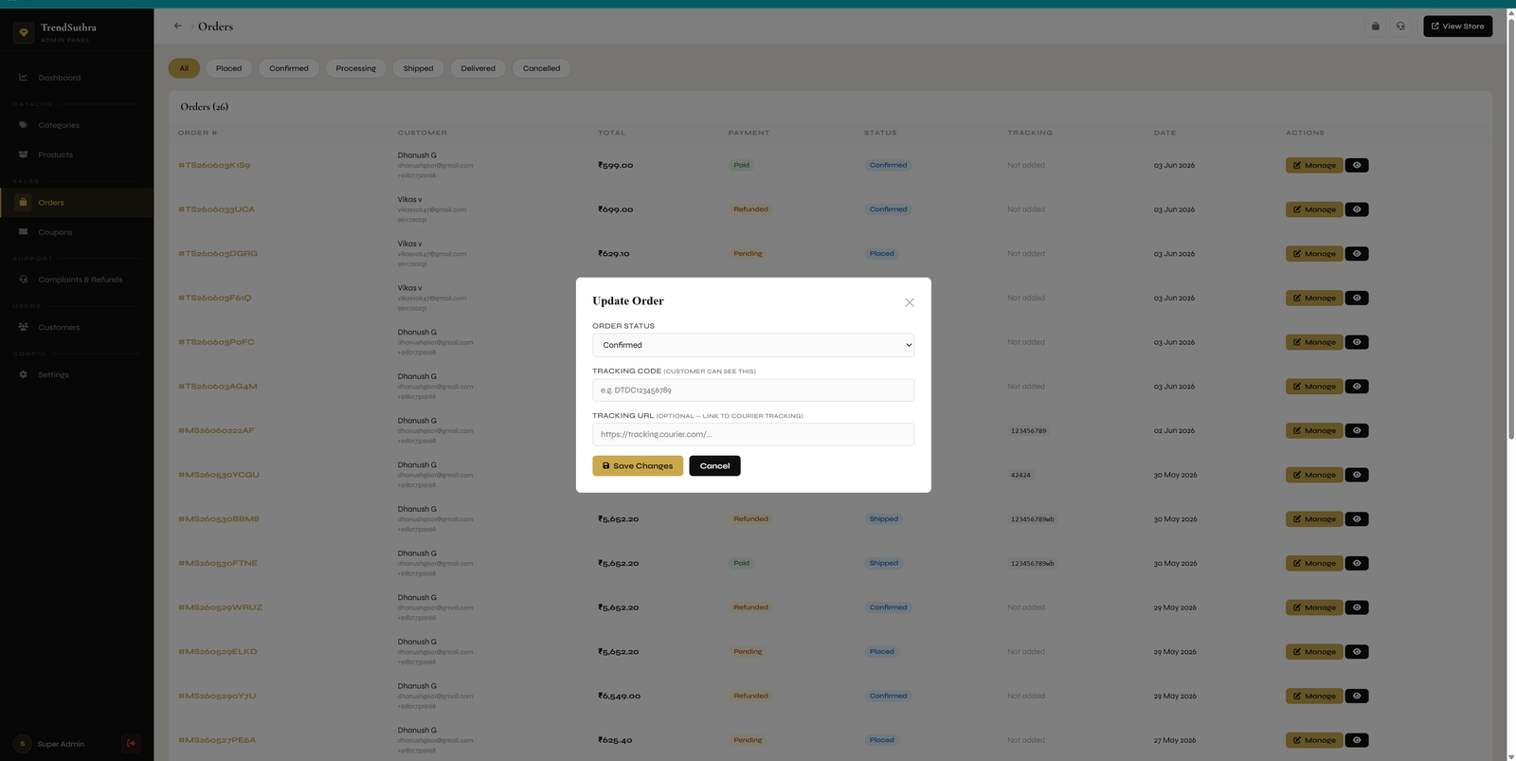Click the ₹599.00 total amount
The width and height of the screenshot is (1516, 761).
[616, 165]
